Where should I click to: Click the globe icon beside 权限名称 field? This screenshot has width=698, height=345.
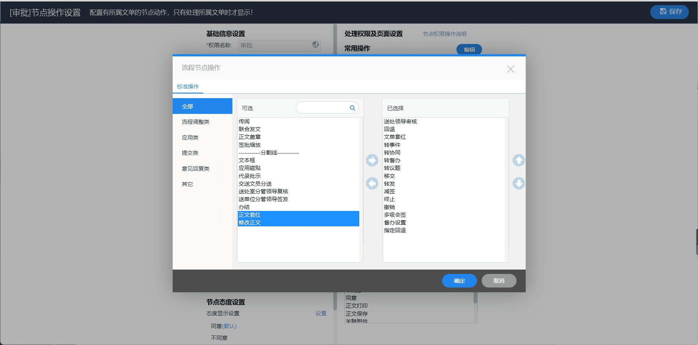point(315,45)
